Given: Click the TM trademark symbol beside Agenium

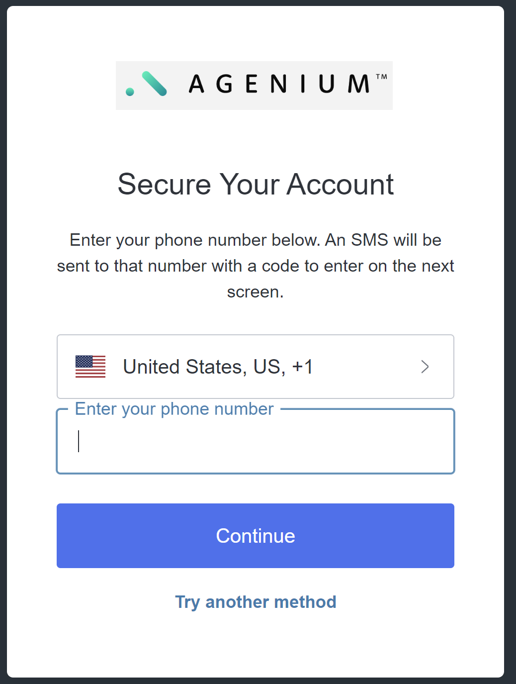Looking at the screenshot, I should (x=381, y=77).
